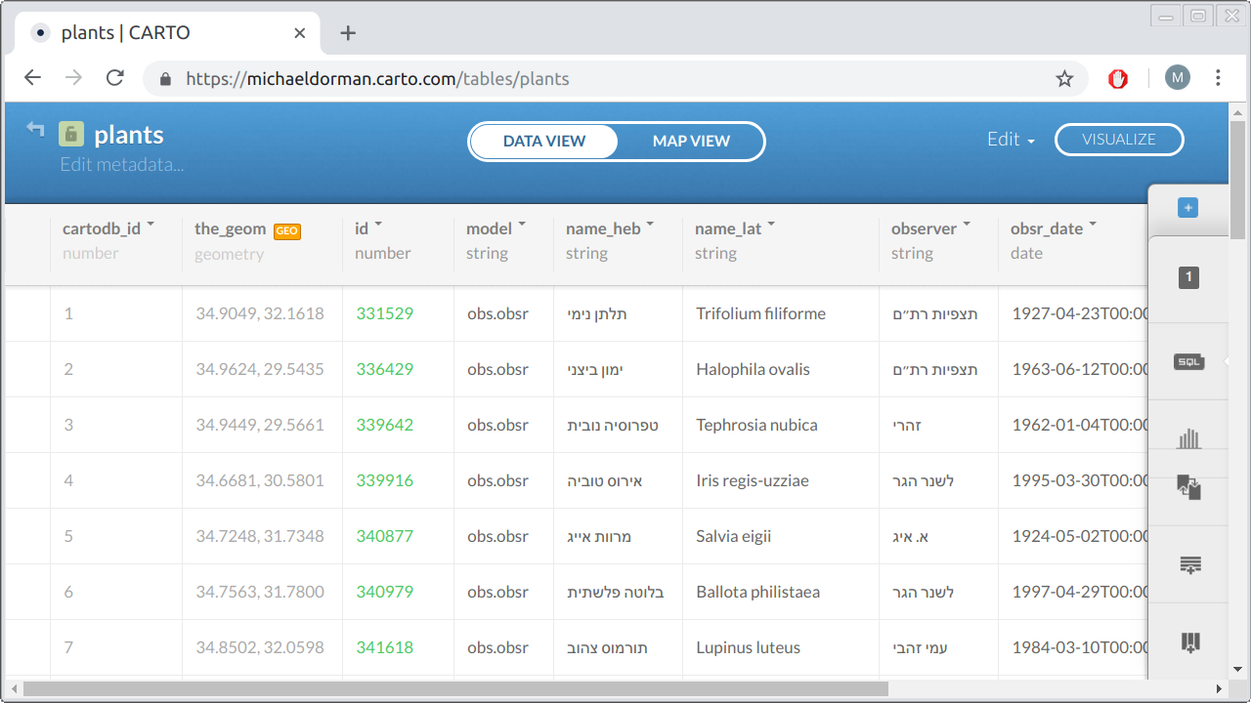This screenshot has height=703, width=1251.
Task: Switch to MAP VIEW
Action: point(691,142)
